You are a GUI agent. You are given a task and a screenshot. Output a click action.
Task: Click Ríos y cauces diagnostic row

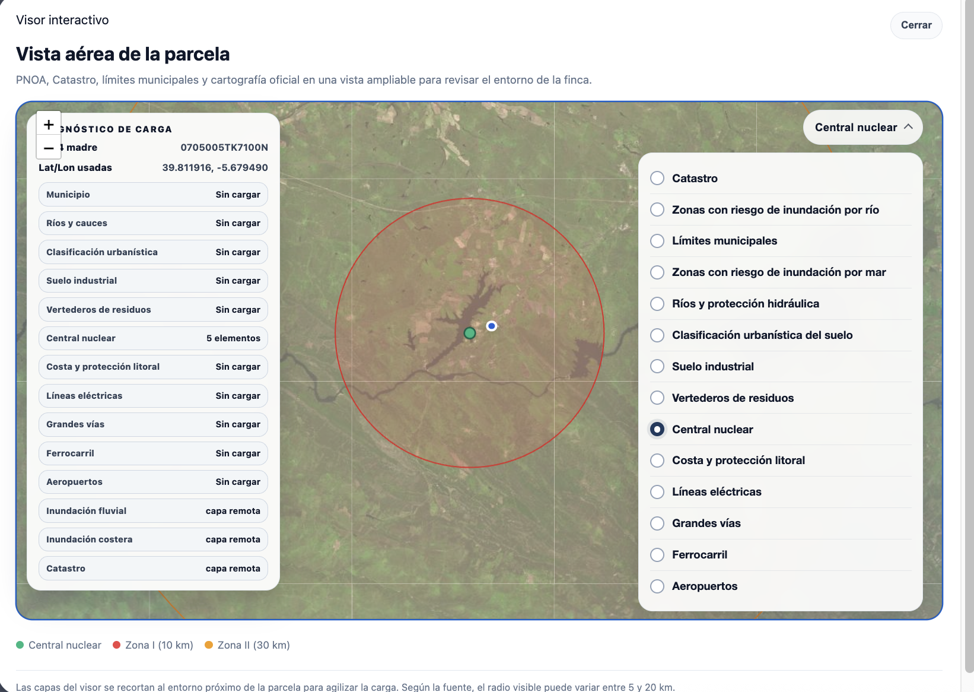(153, 223)
